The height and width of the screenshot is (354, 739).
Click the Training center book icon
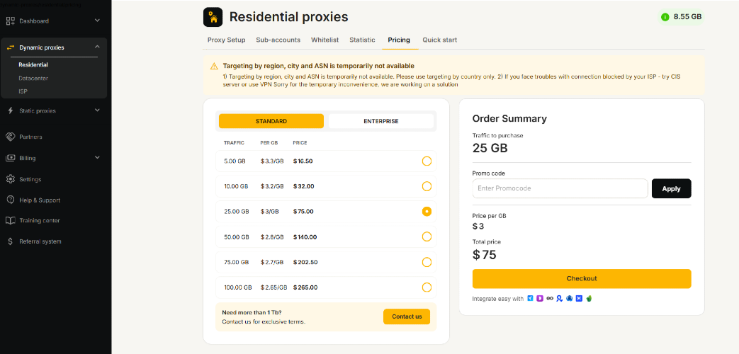coord(11,220)
